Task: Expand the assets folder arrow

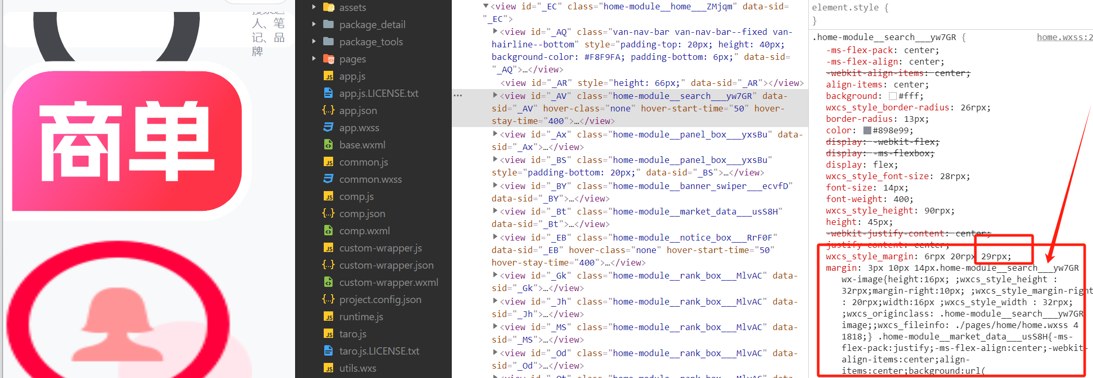Action: (x=314, y=7)
